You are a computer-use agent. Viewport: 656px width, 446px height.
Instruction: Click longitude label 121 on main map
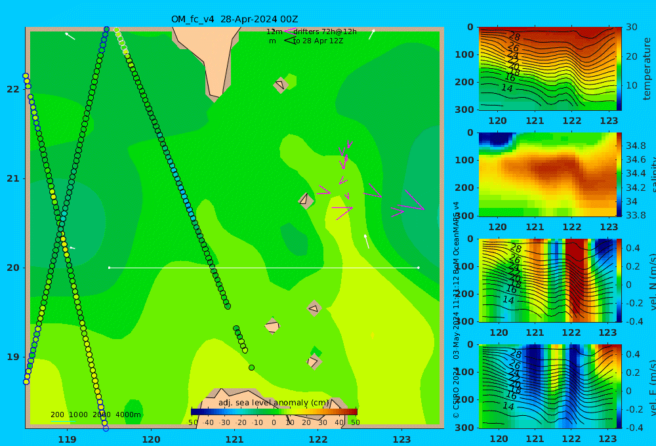pos(234,439)
